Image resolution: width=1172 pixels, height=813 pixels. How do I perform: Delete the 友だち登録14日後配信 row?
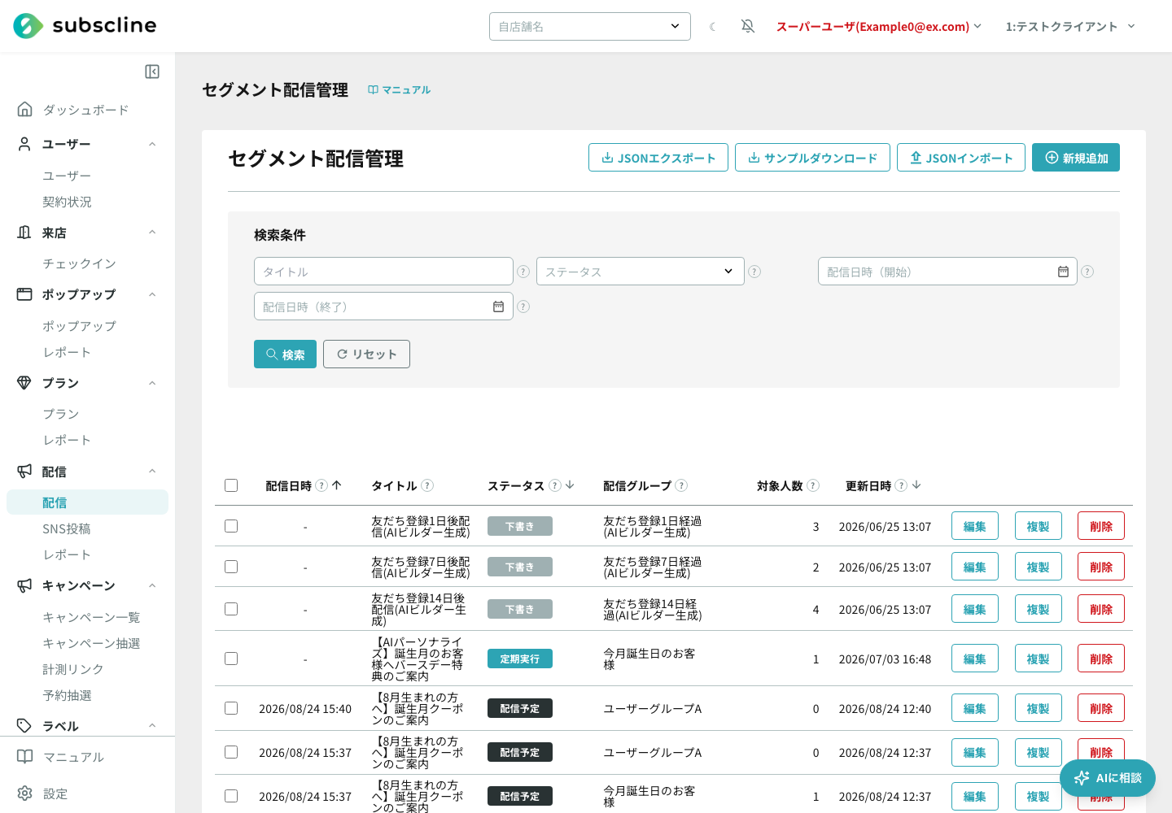[x=1101, y=609]
